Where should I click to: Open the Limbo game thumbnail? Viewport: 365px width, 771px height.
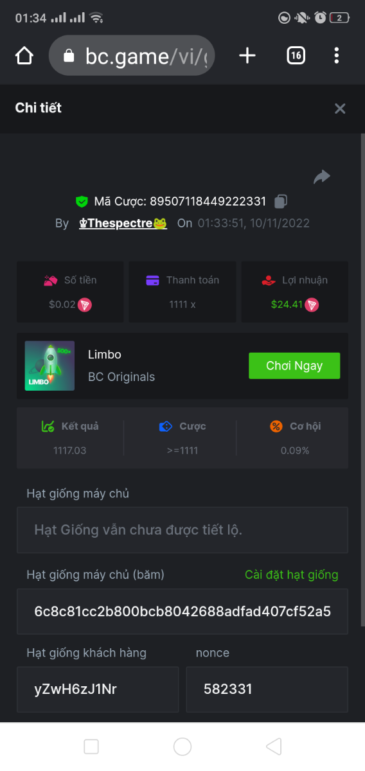click(49, 366)
